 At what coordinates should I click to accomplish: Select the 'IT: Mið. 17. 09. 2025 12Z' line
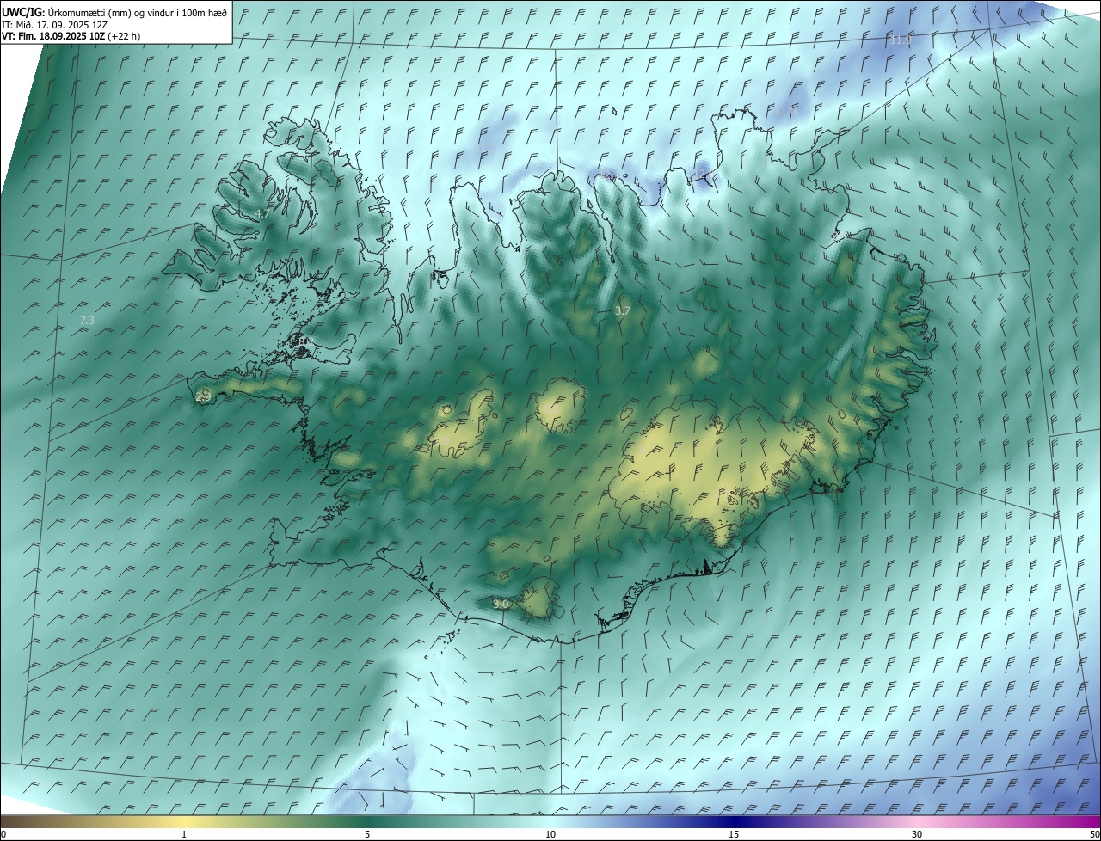[55, 24]
